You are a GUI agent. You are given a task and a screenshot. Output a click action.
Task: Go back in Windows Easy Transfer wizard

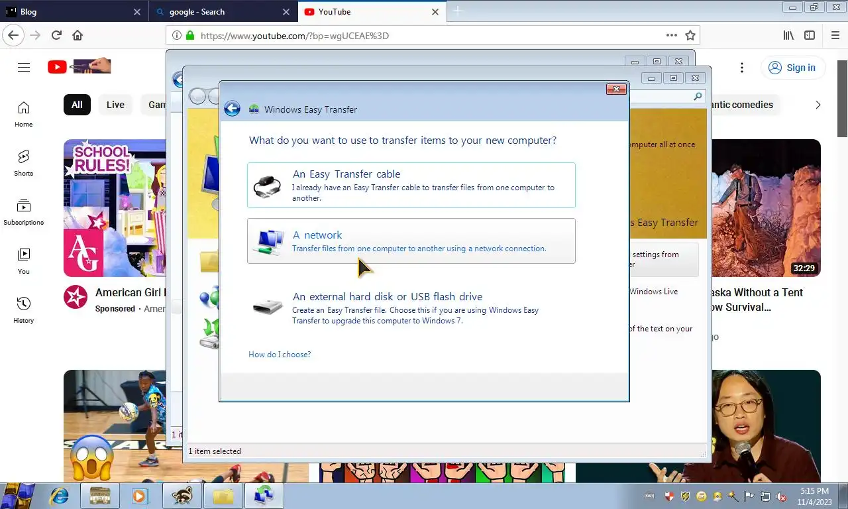click(232, 109)
